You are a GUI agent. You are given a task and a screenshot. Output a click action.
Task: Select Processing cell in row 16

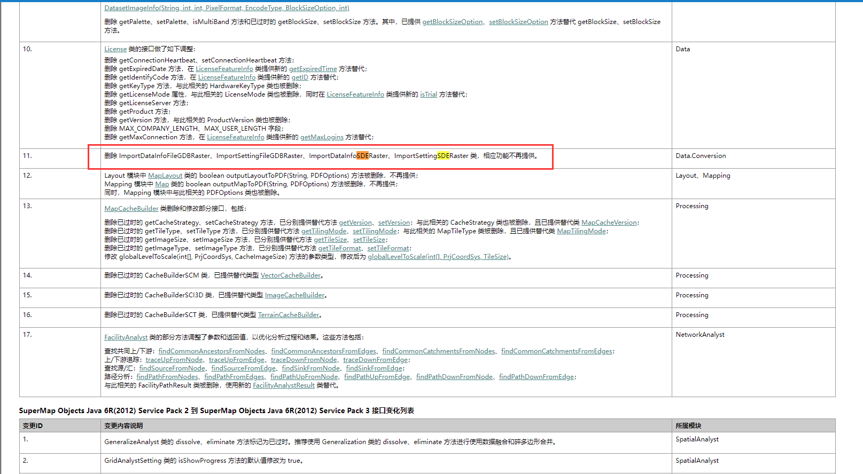pyautogui.click(x=753, y=318)
